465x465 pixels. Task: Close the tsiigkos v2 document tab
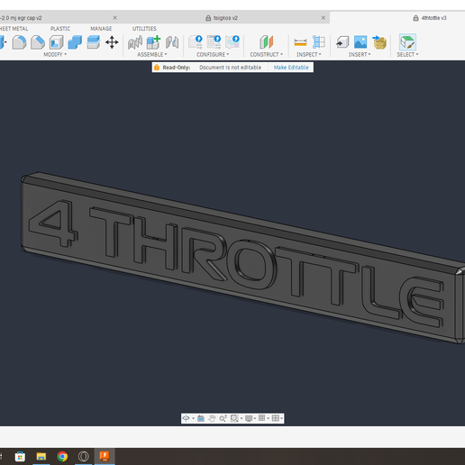click(324, 18)
